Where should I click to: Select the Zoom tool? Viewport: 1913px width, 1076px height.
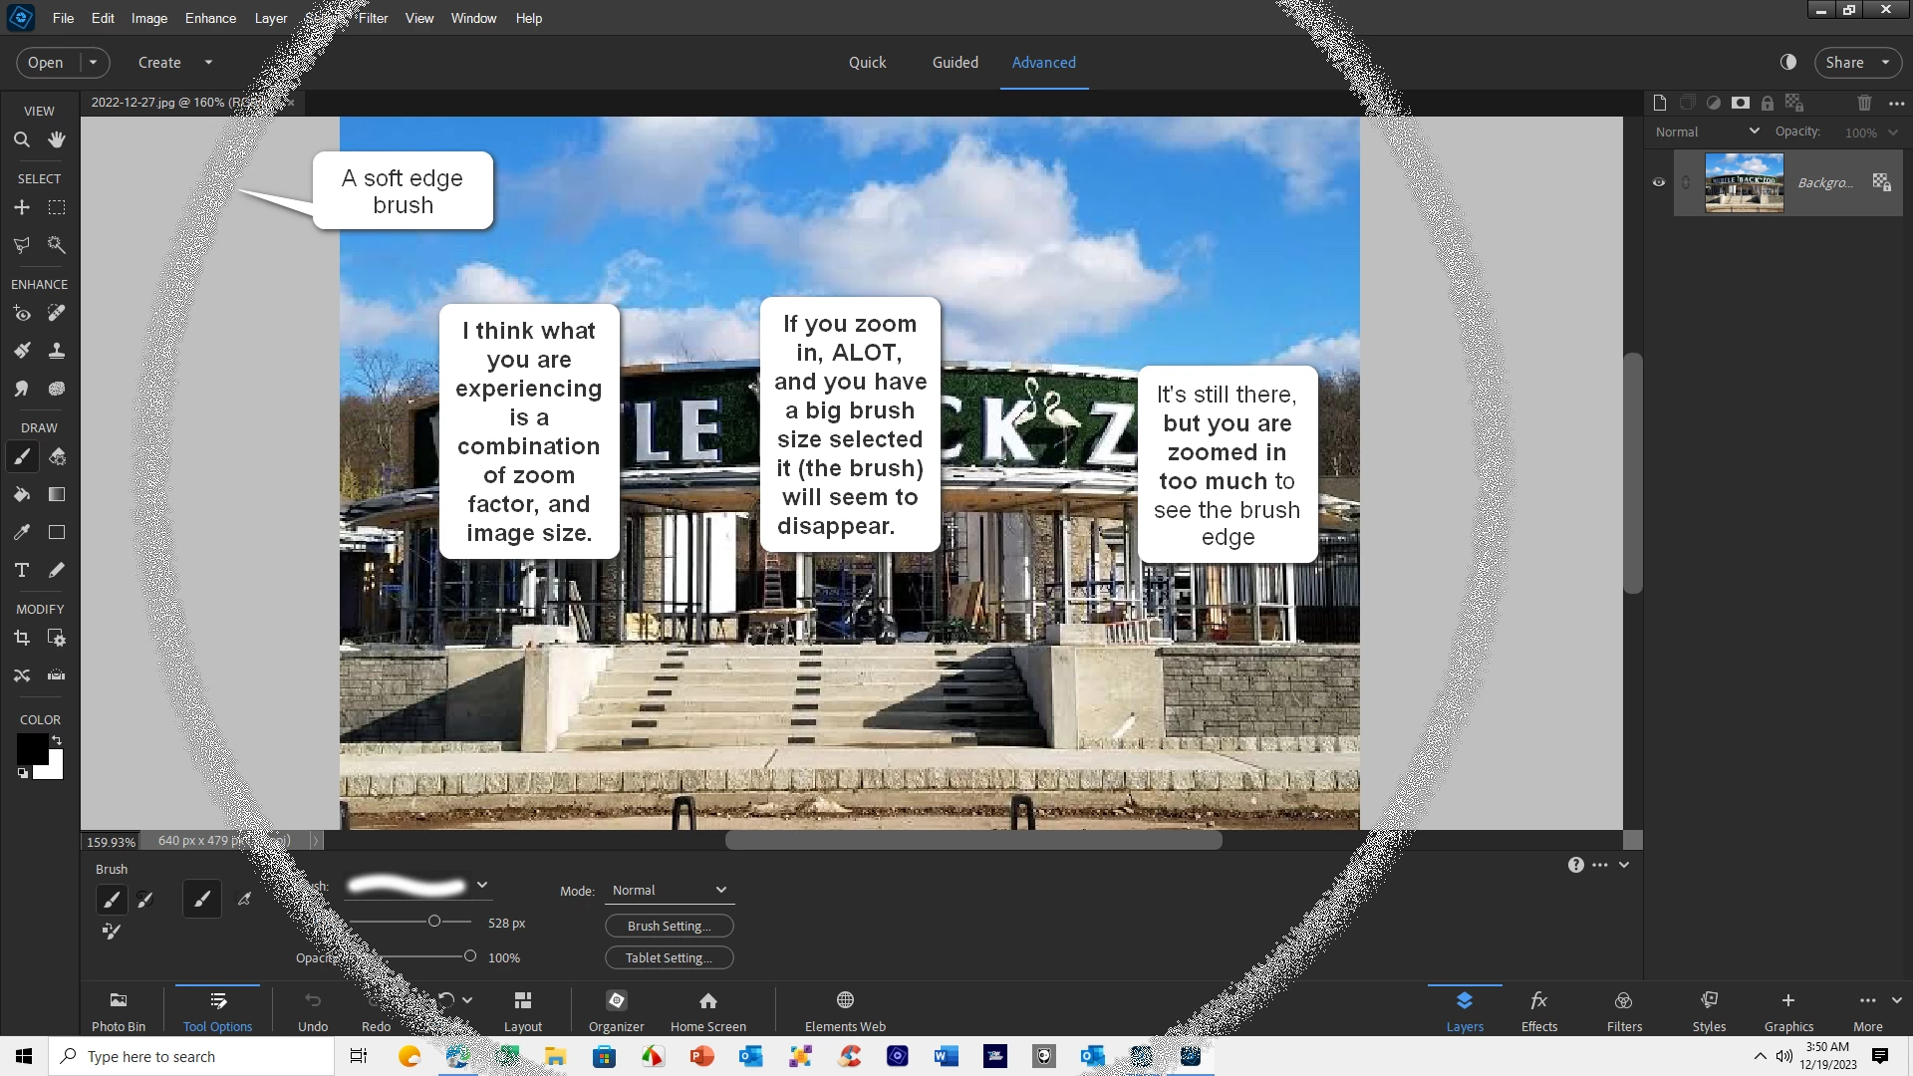(x=21, y=140)
